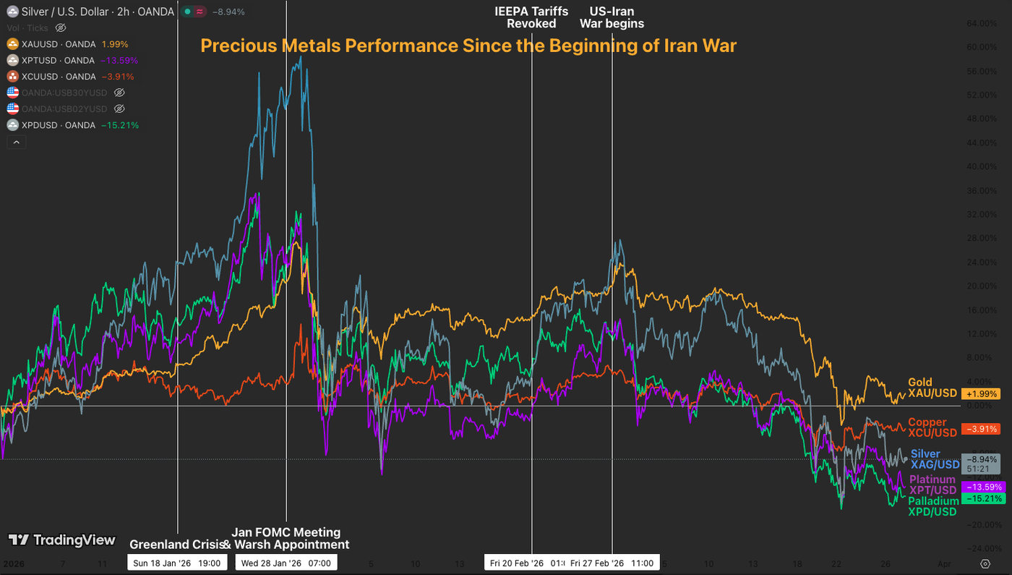Image resolution: width=1012 pixels, height=575 pixels.
Task: Show the hidden OANDA:USB30YUSD series
Action: [119, 92]
